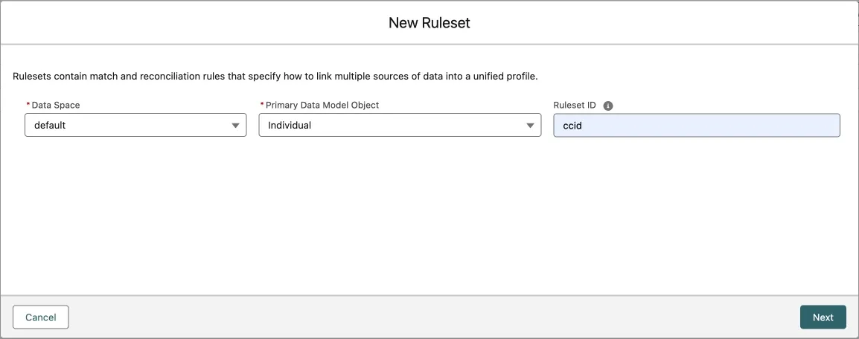Select the 'default' value in Data Space
Screen dimensions: 859x339
[x=50, y=126]
